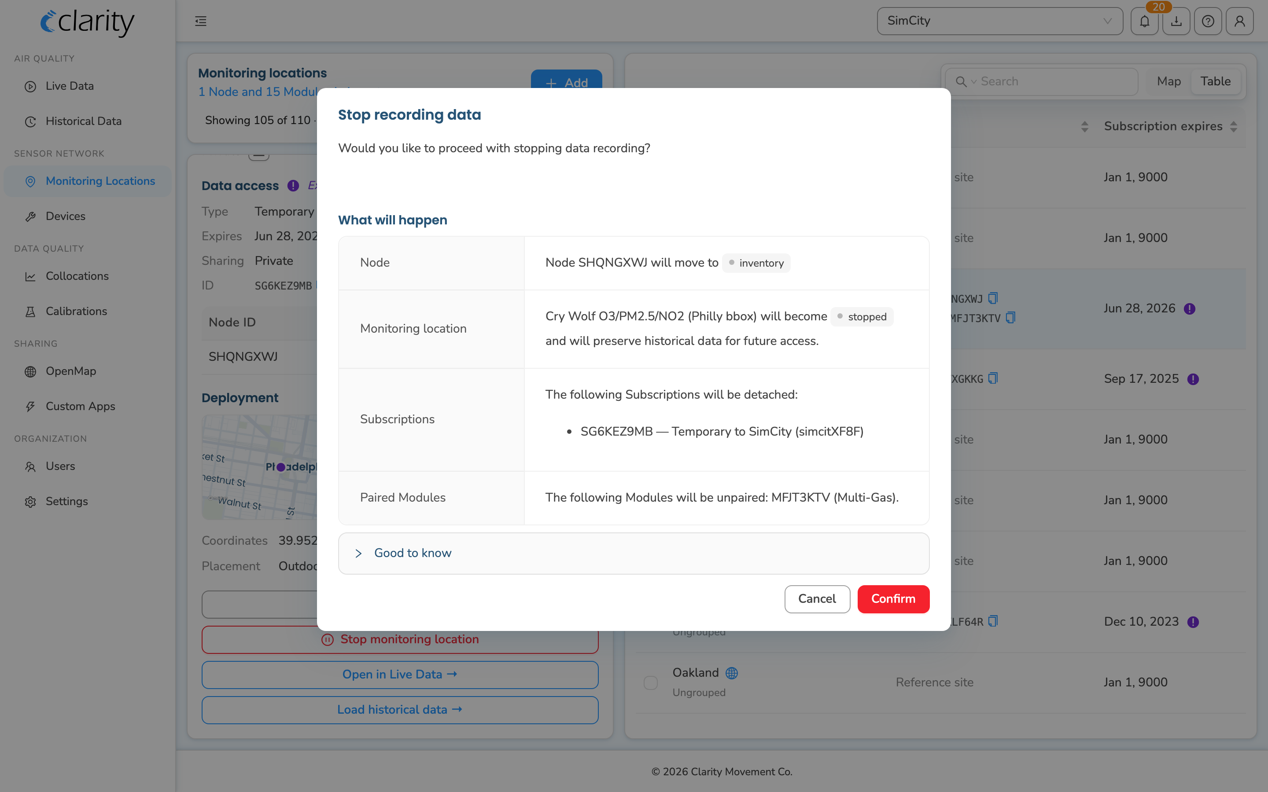
Task: Open the downloads icon
Action: (x=1176, y=22)
